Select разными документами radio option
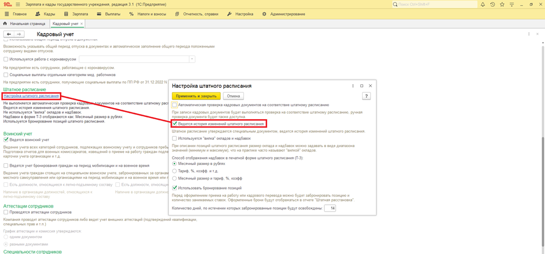 6,244
